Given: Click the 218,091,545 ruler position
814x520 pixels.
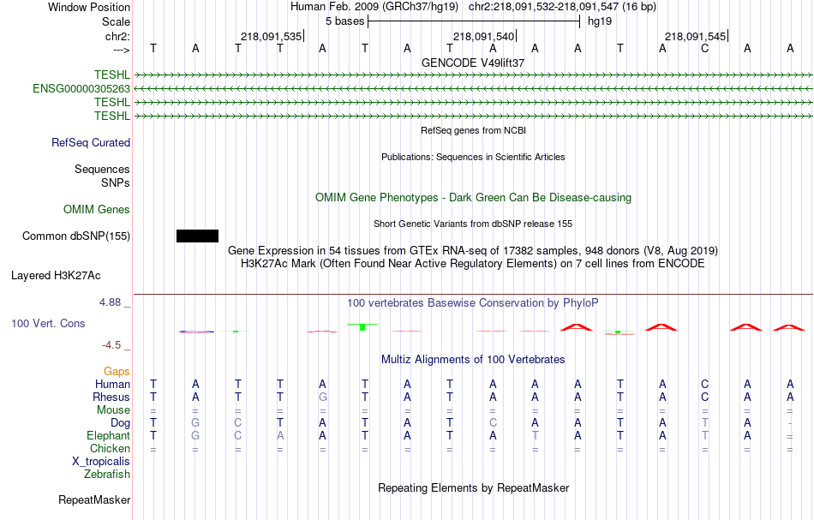Looking at the screenshot, I should [x=695, y=36].
